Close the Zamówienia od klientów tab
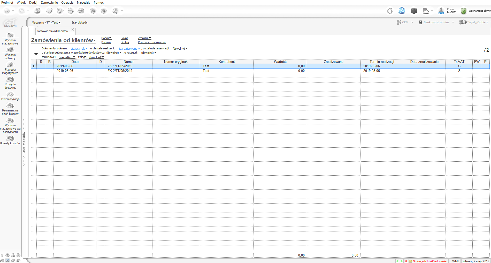The image size is (491, 263). 73,30
